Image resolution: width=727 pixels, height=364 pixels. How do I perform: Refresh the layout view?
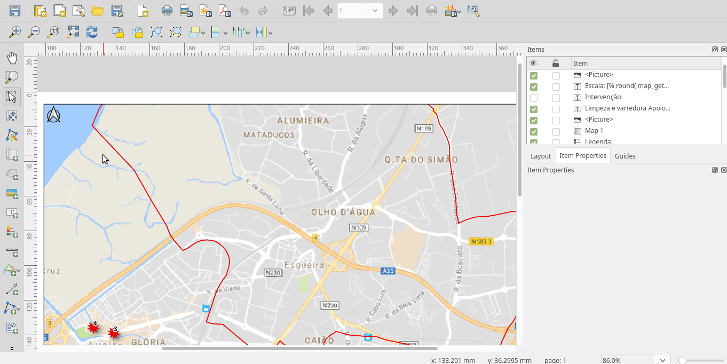pyautogui.click(x=92, y=32)
